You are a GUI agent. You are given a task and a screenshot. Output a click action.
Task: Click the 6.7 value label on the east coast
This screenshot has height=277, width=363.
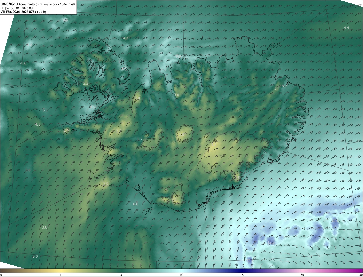coord(285,85)
